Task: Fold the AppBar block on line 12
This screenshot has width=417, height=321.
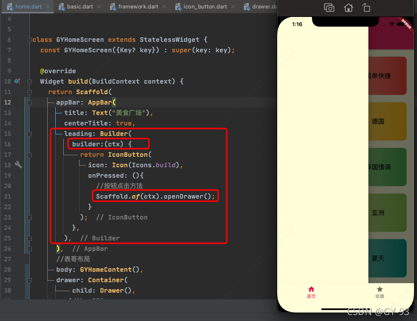Action: [29, 103]
